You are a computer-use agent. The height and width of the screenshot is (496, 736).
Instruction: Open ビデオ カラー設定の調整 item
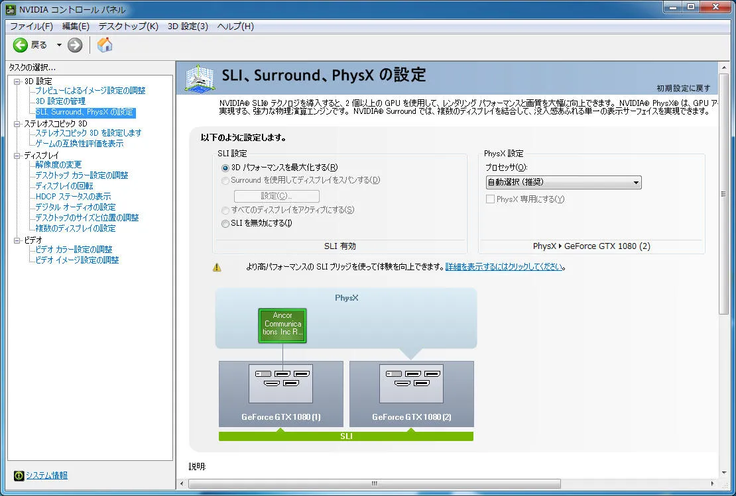74,250
